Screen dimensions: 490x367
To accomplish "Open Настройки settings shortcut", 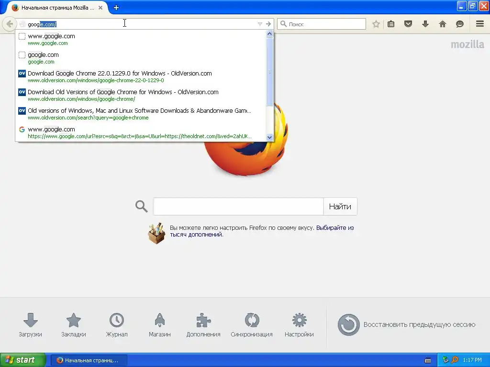I will 299,325.
